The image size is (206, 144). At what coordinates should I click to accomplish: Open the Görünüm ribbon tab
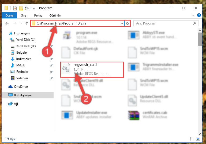click(x=55, y=15)
